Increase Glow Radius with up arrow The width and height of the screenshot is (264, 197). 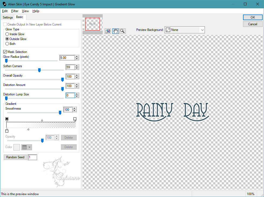(77, 56)
